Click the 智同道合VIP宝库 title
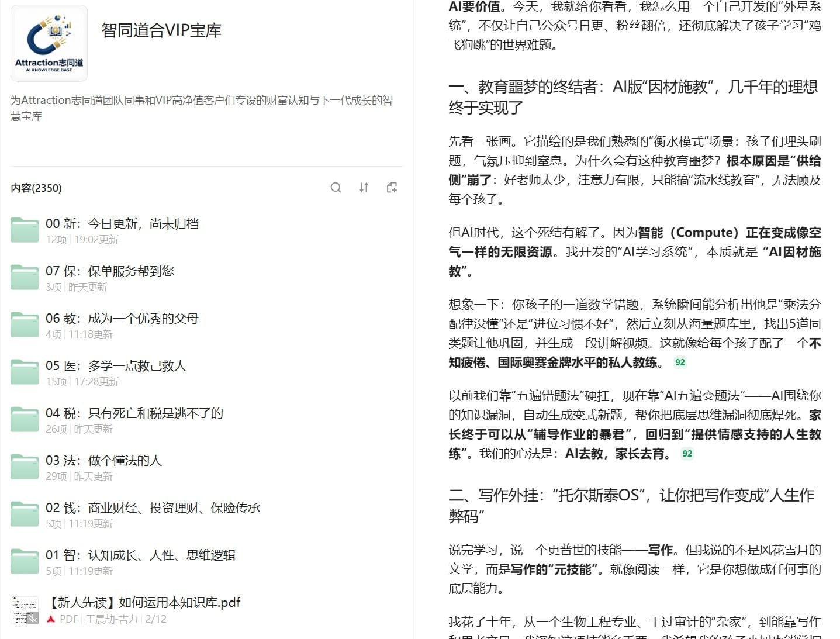 click(x=161, y=30)
